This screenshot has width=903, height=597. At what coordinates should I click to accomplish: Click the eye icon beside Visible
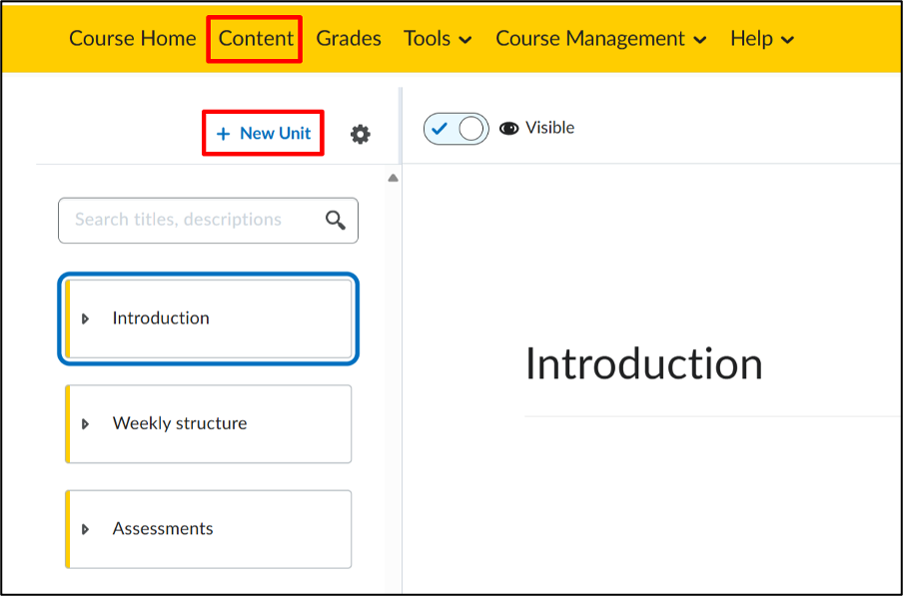tap(508, 128)
